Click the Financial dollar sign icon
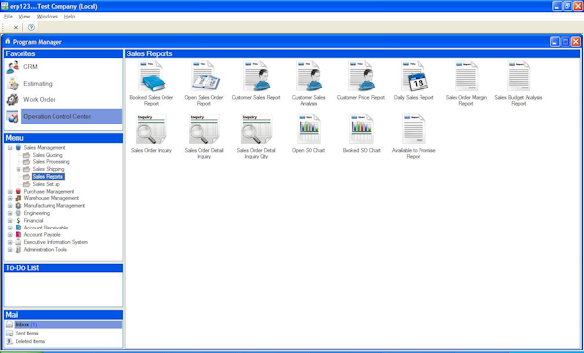 (x=18, y=221)
